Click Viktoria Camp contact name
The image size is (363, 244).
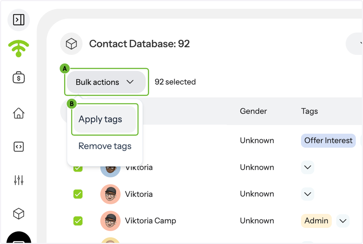pyautogui.click(x=151, y=221)
